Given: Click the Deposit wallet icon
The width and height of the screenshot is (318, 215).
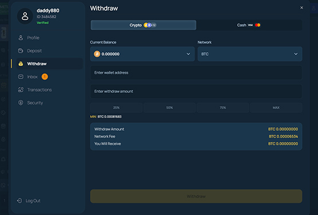Looking at the screenshot, I should pos(21,50).
